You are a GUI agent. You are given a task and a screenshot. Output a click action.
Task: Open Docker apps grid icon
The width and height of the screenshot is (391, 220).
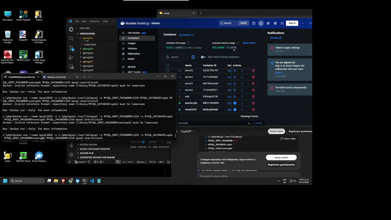282,23
